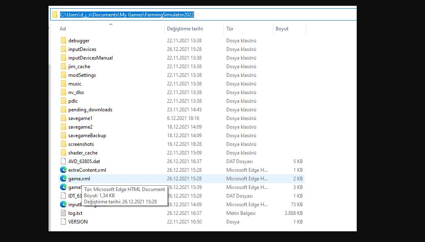This screenshot has height=242, width=425.
Task: Click the shader_cache folder icon
Action: [x=63, y=153]
